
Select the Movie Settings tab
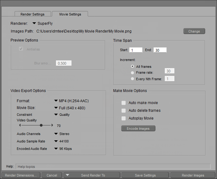[x=70, y=14]
